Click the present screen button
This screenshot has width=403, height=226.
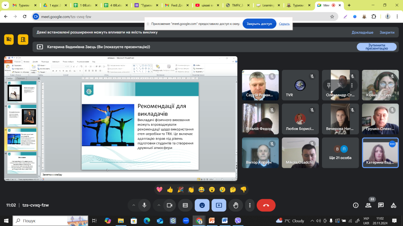pyautogui.click(x=219, y=205)
